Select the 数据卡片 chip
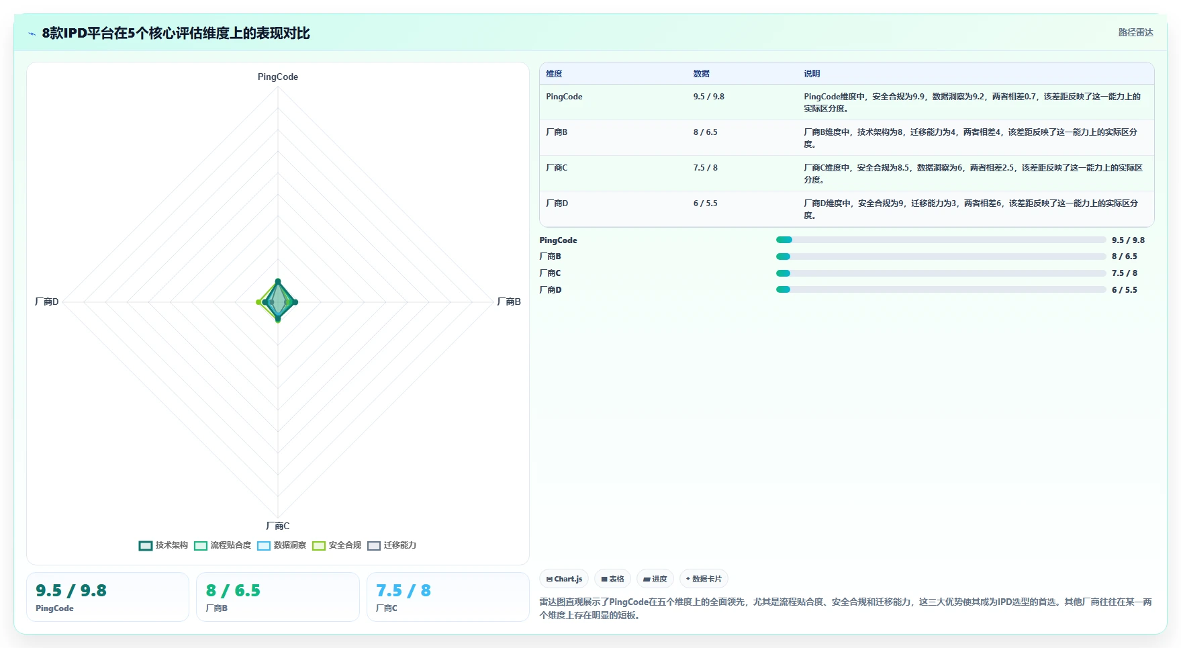Image resolution: width=1181 pixels, height=648 pixels. (x=704, y=579)
